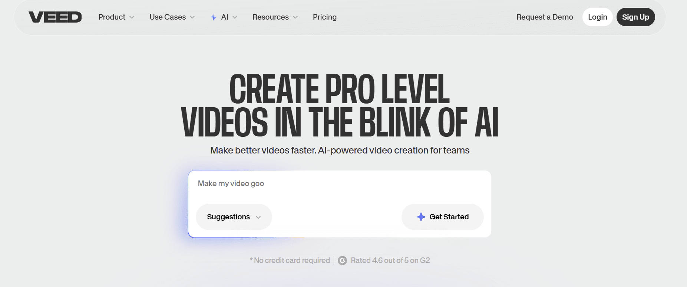Focus the video prompt input field

[340, 184]
